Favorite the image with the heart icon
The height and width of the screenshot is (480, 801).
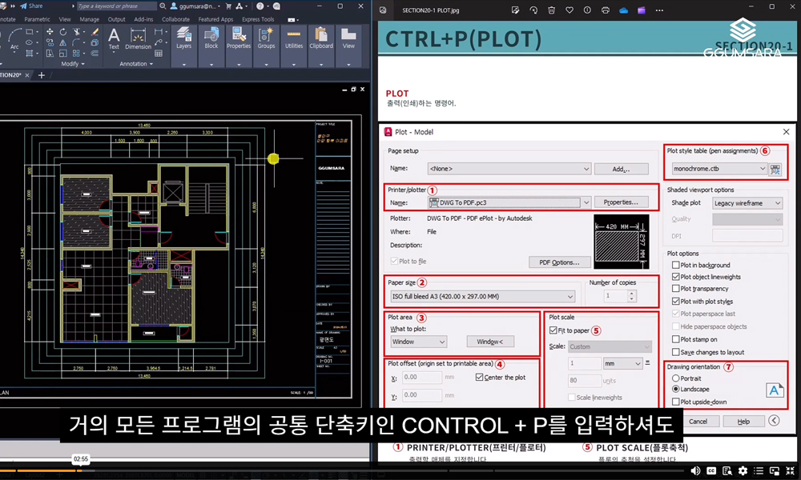pyautogui.click(x=570, y=10)
